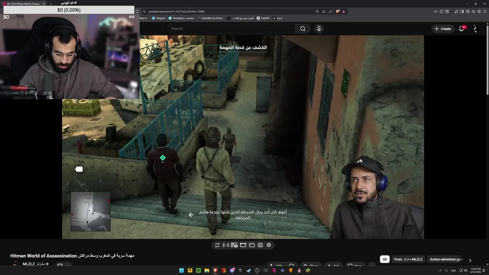Open YouTube notifications bell
Image resolution: width=489 pixels, height=275 pixels.
point(461,29)
